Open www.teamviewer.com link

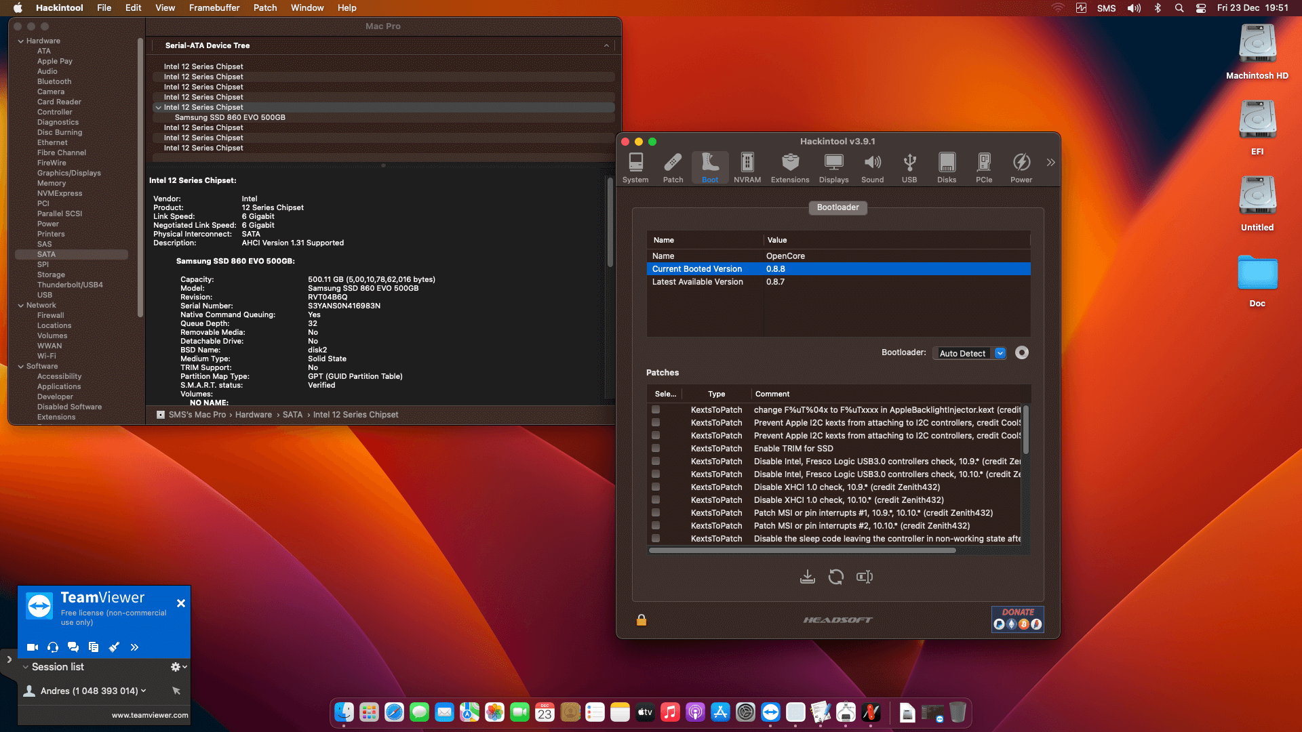(150, 715)
